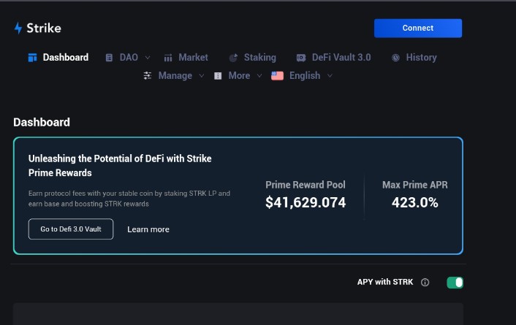Go to the Staking page
Screen dimensions: 516x325
(260, 58)
